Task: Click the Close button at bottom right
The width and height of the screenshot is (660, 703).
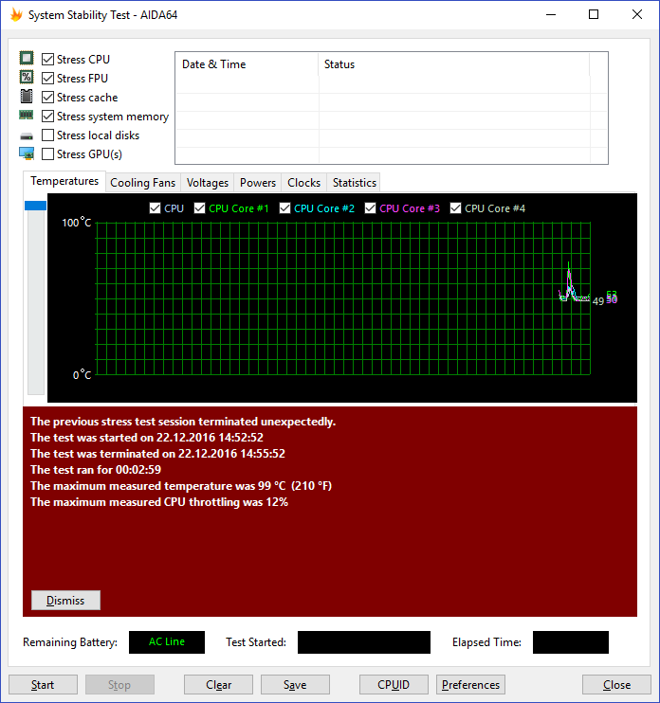Action: (616, 685)
